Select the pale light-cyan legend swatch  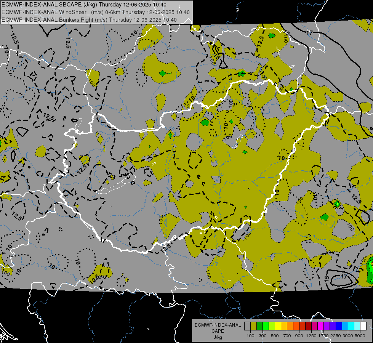357,326
